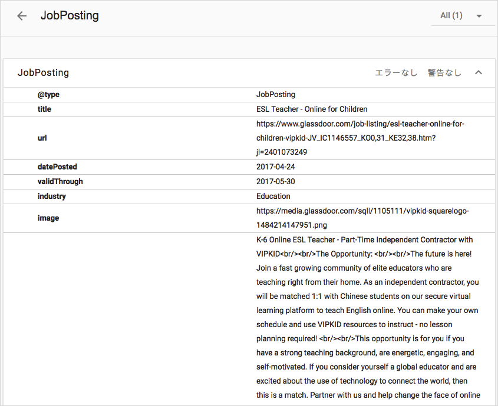Open the All (1) filter dropdown
This screenshot has height=406, width=498.
461,15
